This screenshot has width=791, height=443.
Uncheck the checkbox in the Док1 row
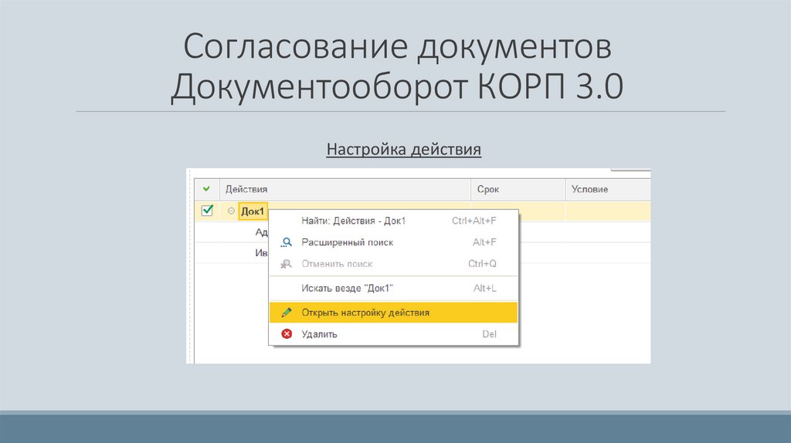pyautogui.click(x=207, y=210)
